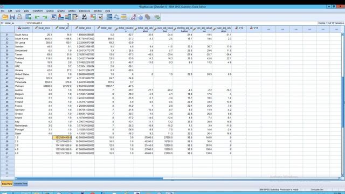Undo the last action
345x194 pixels.
[37, 17]
